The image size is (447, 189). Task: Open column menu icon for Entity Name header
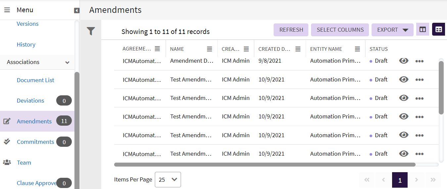pyautogui.click(x=357, y=49)
